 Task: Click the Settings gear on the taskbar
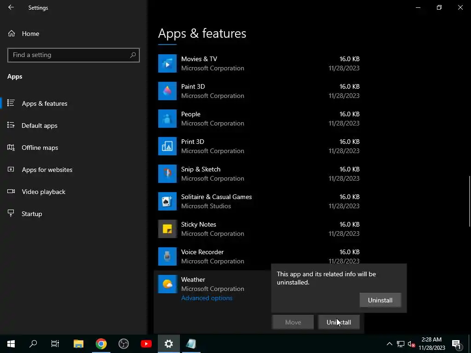click(168, 344)
